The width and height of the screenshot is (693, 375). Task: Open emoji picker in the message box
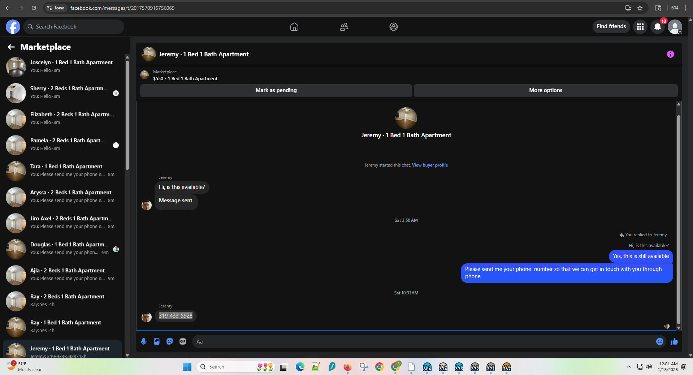(x=659, y=341)
